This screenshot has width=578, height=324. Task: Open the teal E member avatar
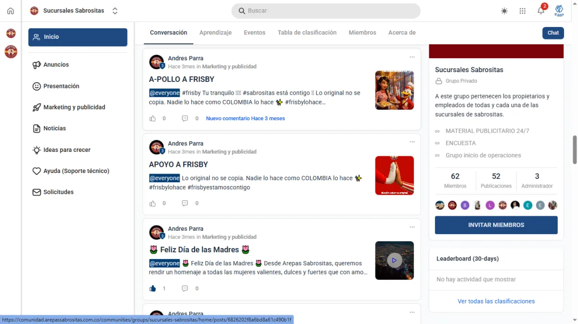point(527,205)
